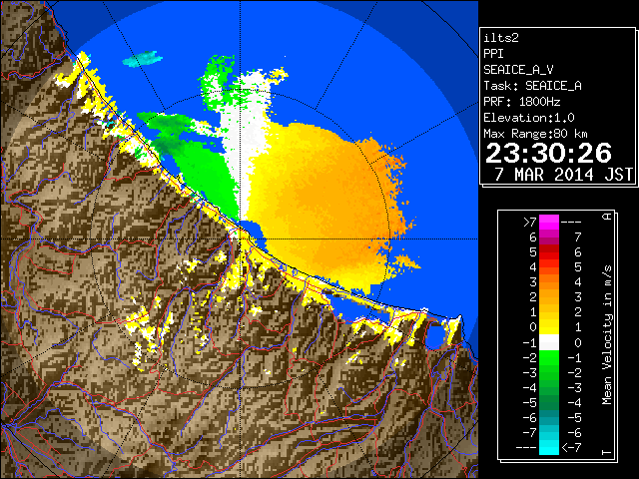Click the letter 'T' ending the legend
This screenshot has width=639, height=479.
click(607, 452)
